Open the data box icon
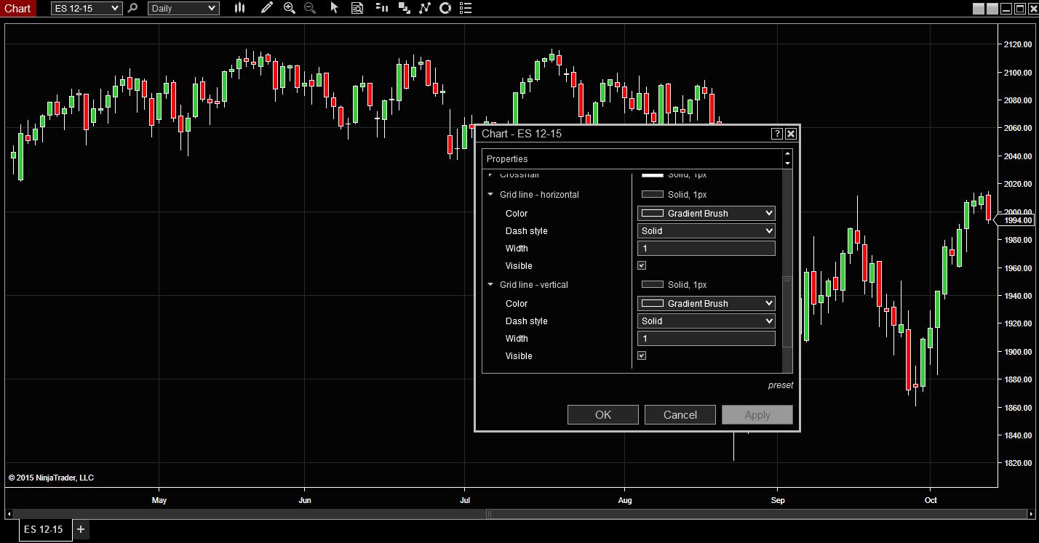This screenshot has width=1039, height=543. 357,8
